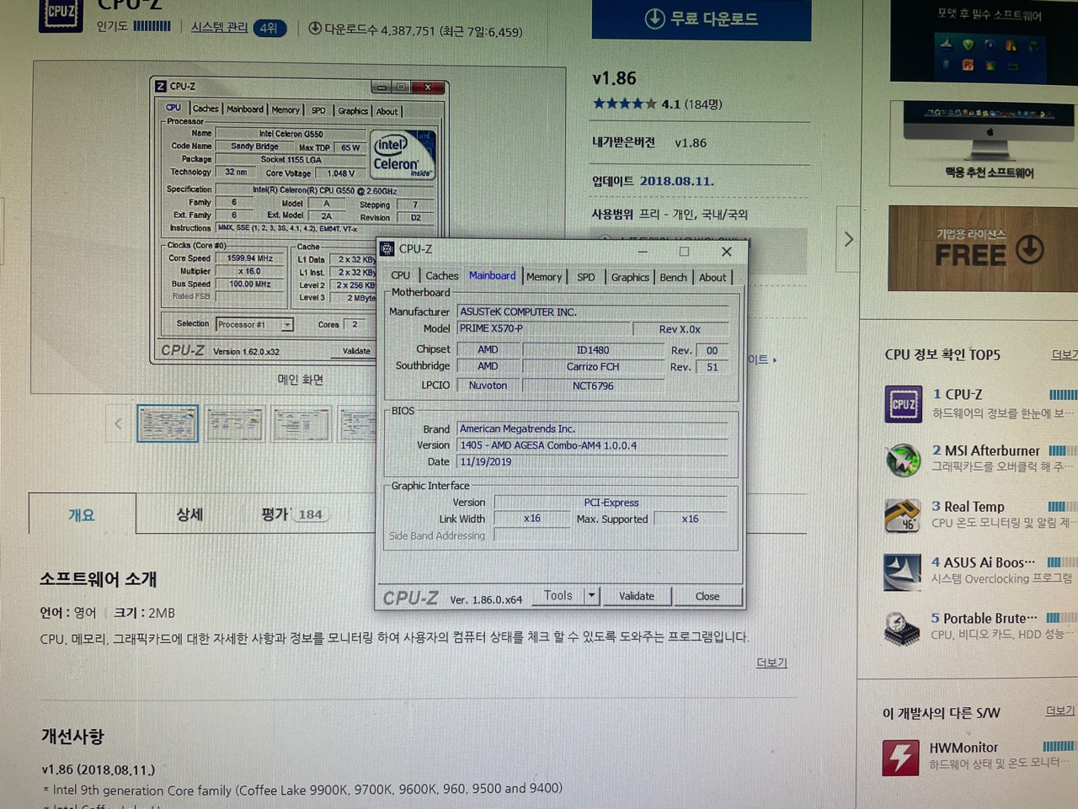Click the Carrizo FCH southbridge field
The height and width of the screenshot is (809, 1078).
[593, 367]
